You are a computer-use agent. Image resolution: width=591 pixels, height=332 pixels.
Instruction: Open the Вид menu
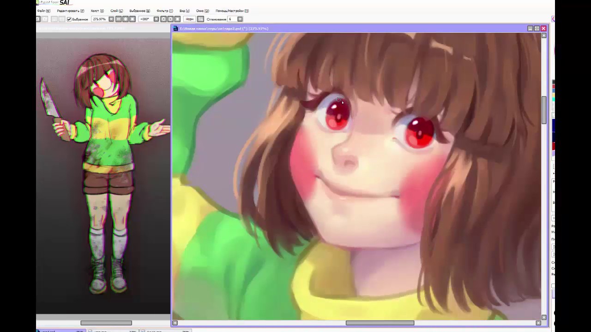[185, 11]
